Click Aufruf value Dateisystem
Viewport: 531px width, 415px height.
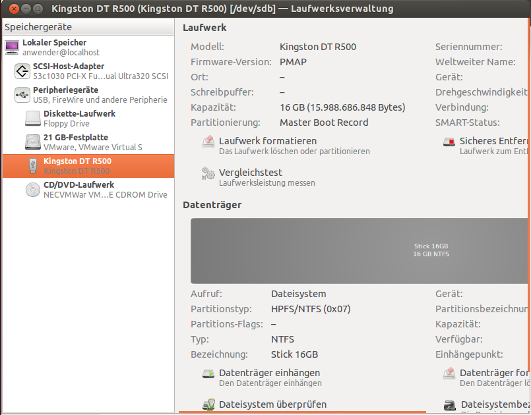click(x=298, y=294)
